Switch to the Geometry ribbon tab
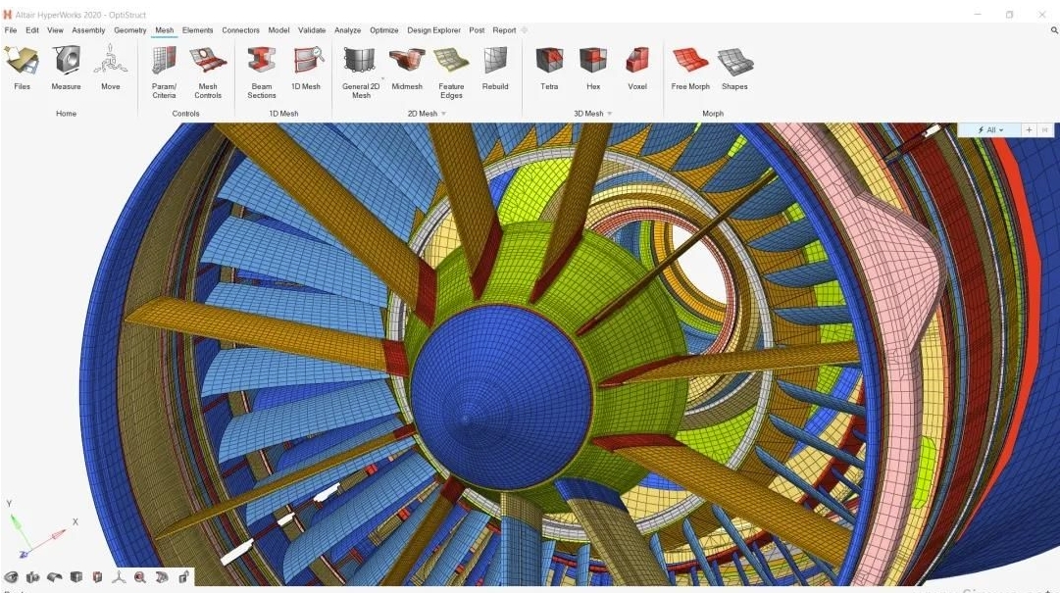 (129, 30)
